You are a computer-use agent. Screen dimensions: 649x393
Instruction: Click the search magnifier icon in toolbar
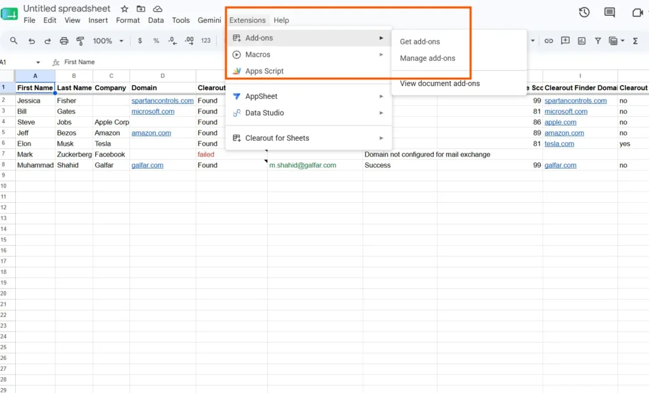pyautogui.click(x=14, y=41)
